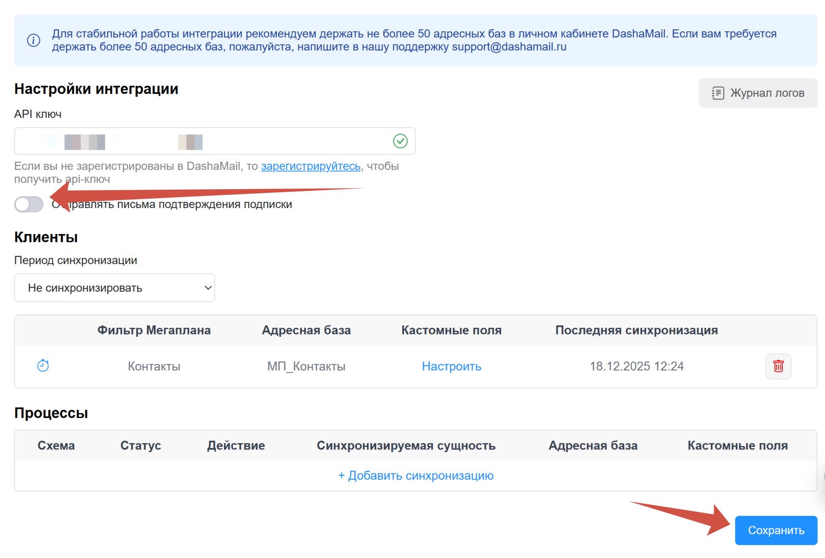Open the Период синхронизации dropdown

114,288
